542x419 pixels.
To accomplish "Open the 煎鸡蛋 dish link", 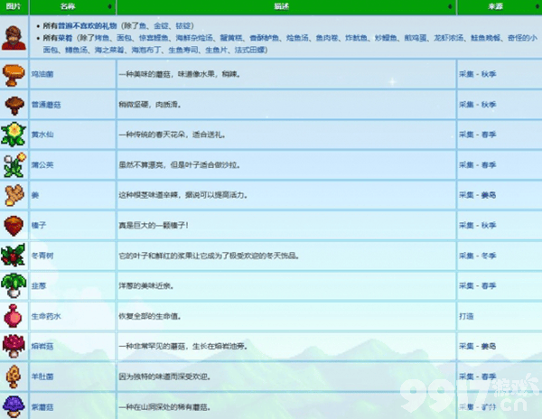I will (x=416, y=38).
